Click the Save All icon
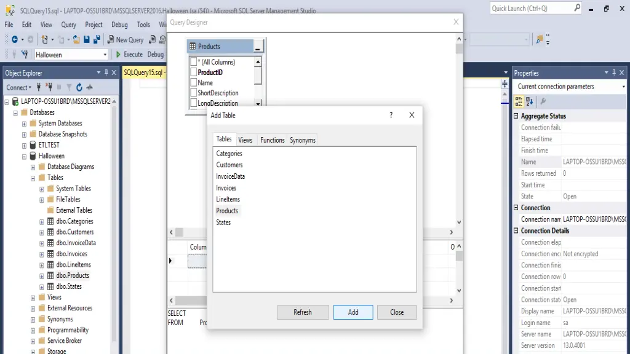The width and height of the screenshot is (630, 354). pyautogui.click(x=97, y=39)
